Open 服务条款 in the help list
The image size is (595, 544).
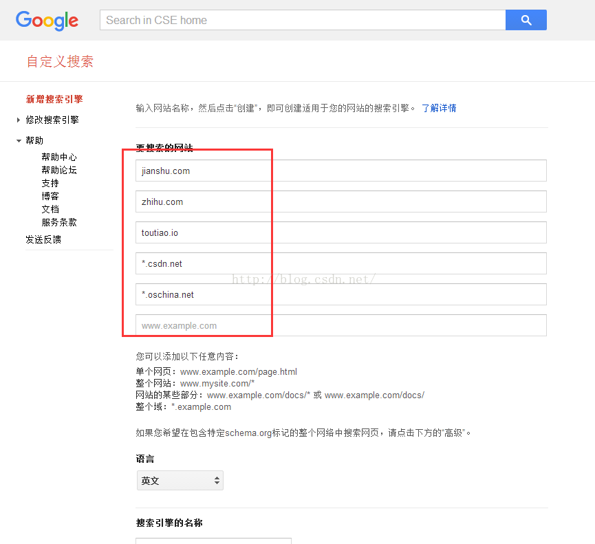click(x=59, y=222)
